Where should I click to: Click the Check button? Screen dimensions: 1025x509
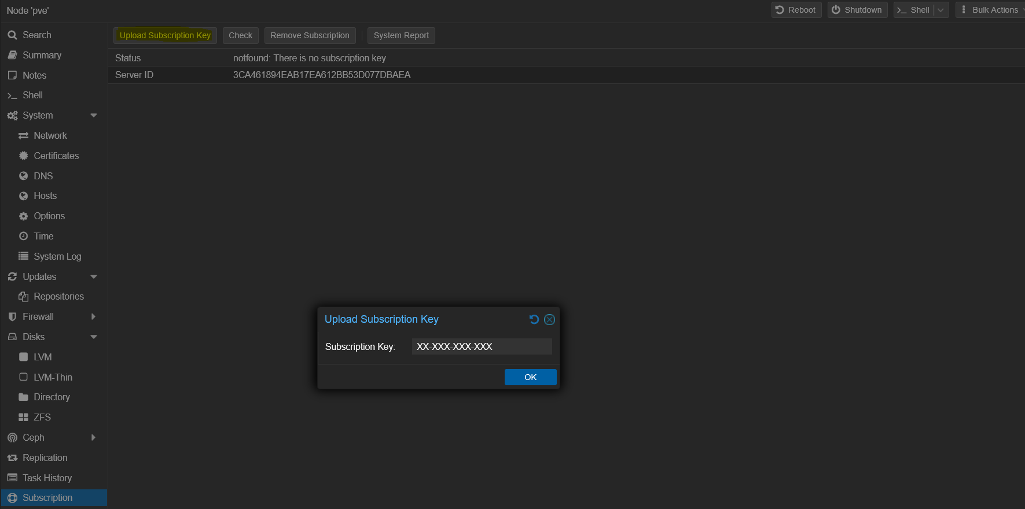coord(240,35)
